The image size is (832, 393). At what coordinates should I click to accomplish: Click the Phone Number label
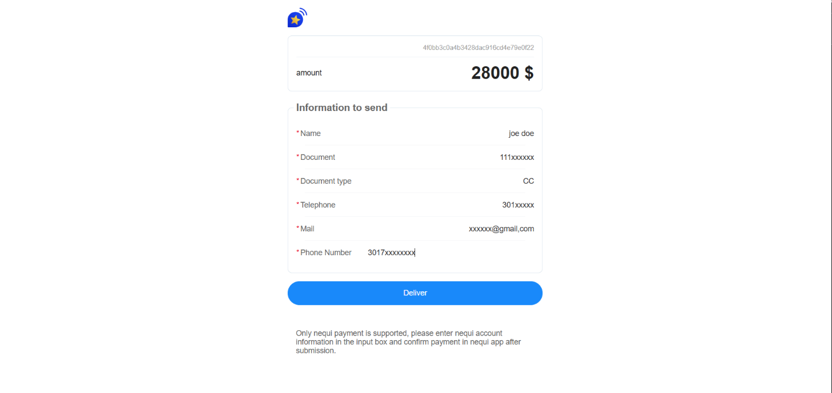click(326, 253)
